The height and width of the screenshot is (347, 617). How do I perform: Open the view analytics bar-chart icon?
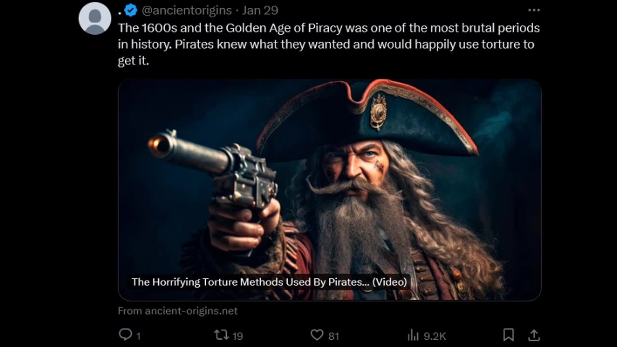[413, 335]
